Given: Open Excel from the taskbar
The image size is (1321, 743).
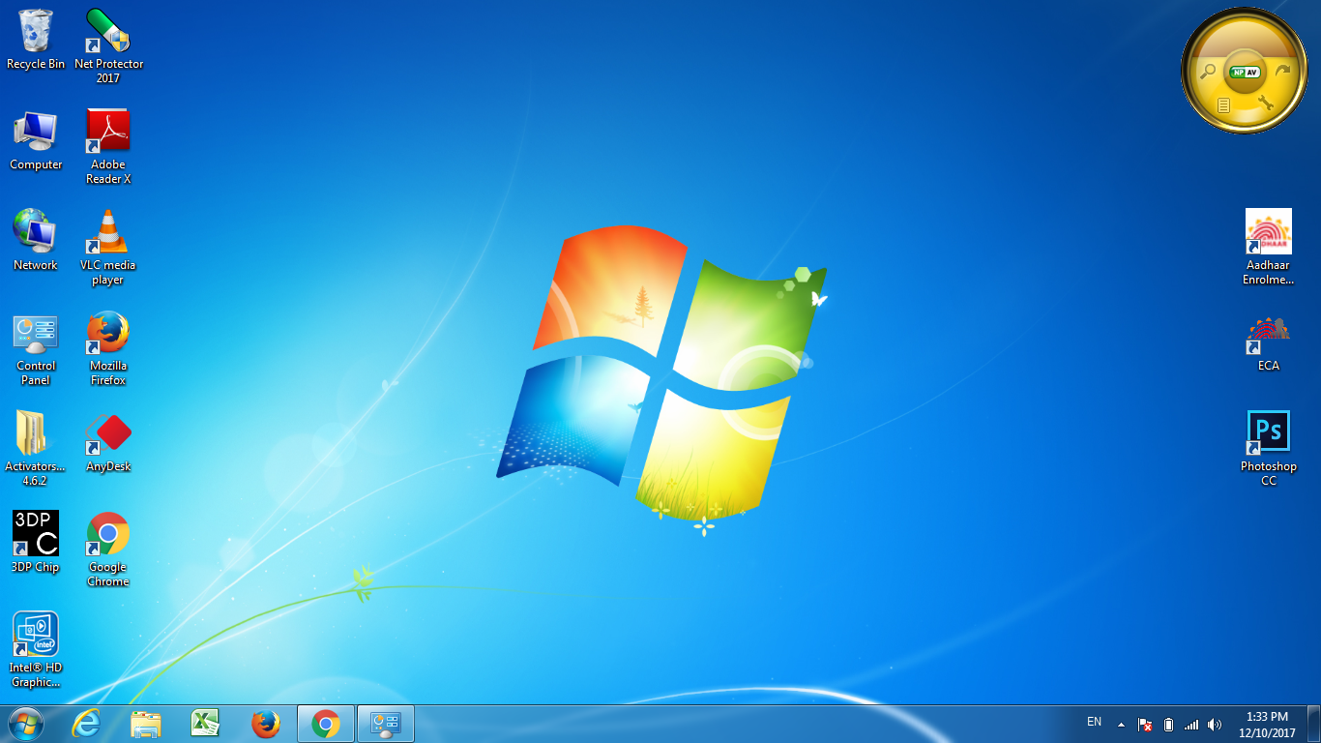Looking at the screenshot, I should (205, 724).
